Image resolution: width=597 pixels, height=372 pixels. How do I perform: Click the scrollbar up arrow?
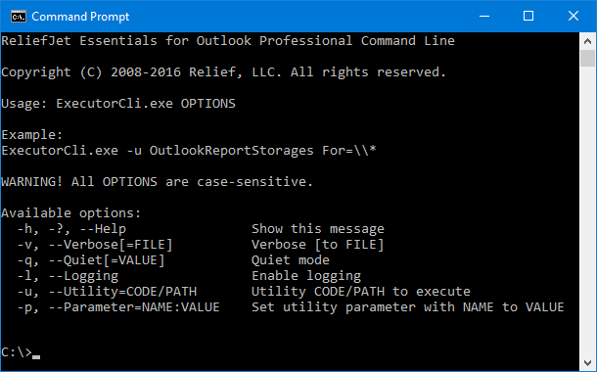(x=587, y=41)
